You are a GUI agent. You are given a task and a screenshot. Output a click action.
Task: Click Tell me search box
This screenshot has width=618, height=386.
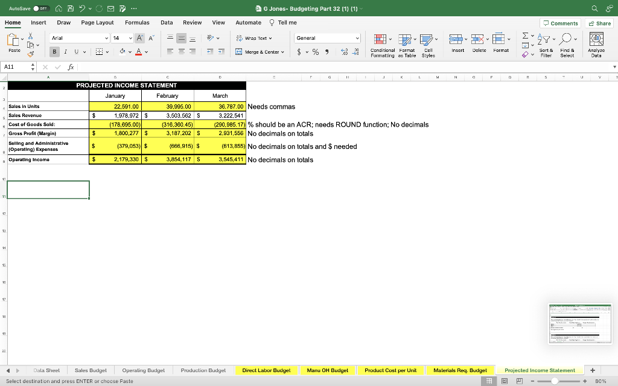tap(284, 23)
